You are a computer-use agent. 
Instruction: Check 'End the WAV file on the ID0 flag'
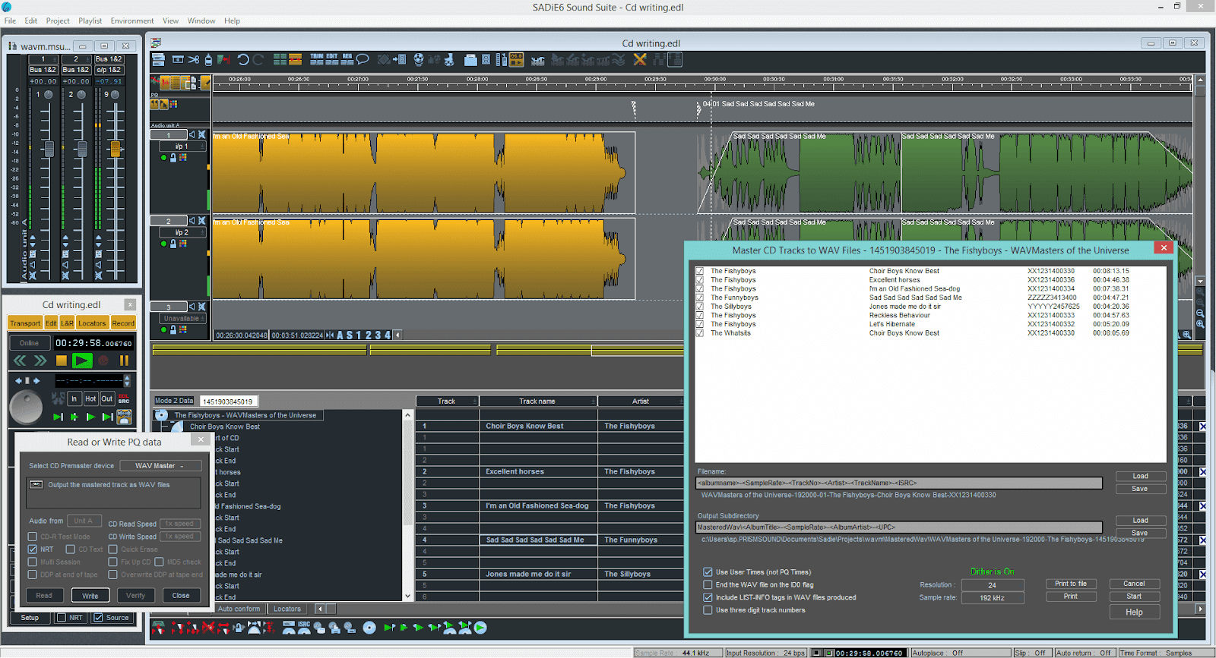pos(708,585)
